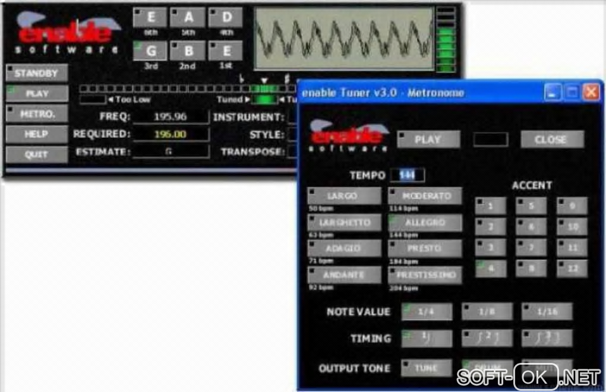
Task: Choose the 1/4 note value
Action: 427,312
